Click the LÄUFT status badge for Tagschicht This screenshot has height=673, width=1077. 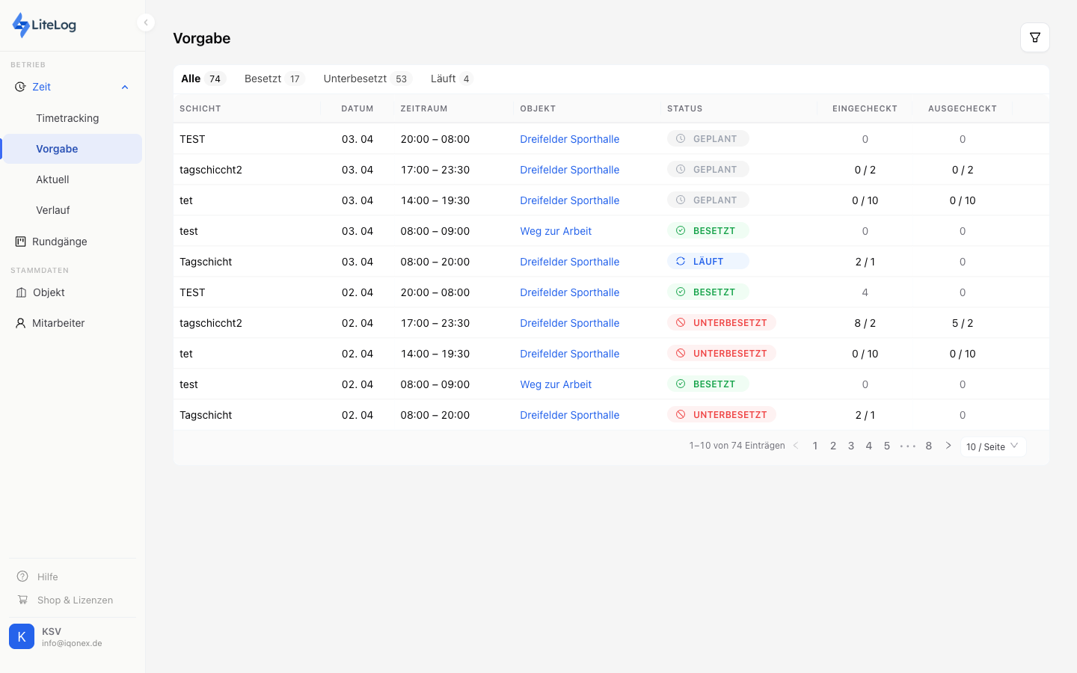click(x=708, y=262)
